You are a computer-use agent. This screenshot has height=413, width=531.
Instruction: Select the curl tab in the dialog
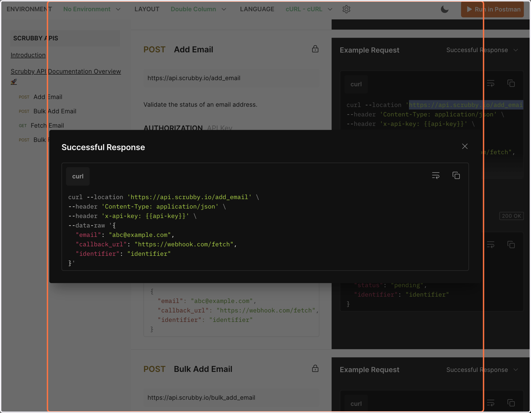(78, 176)
